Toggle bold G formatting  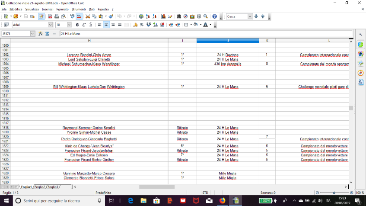[x=77, y=25]
